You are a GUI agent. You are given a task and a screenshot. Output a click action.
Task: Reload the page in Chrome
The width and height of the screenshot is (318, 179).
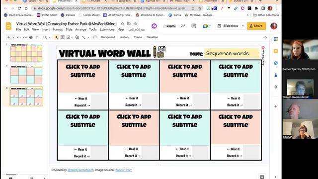pyautogui.click(x=19, y=8)
